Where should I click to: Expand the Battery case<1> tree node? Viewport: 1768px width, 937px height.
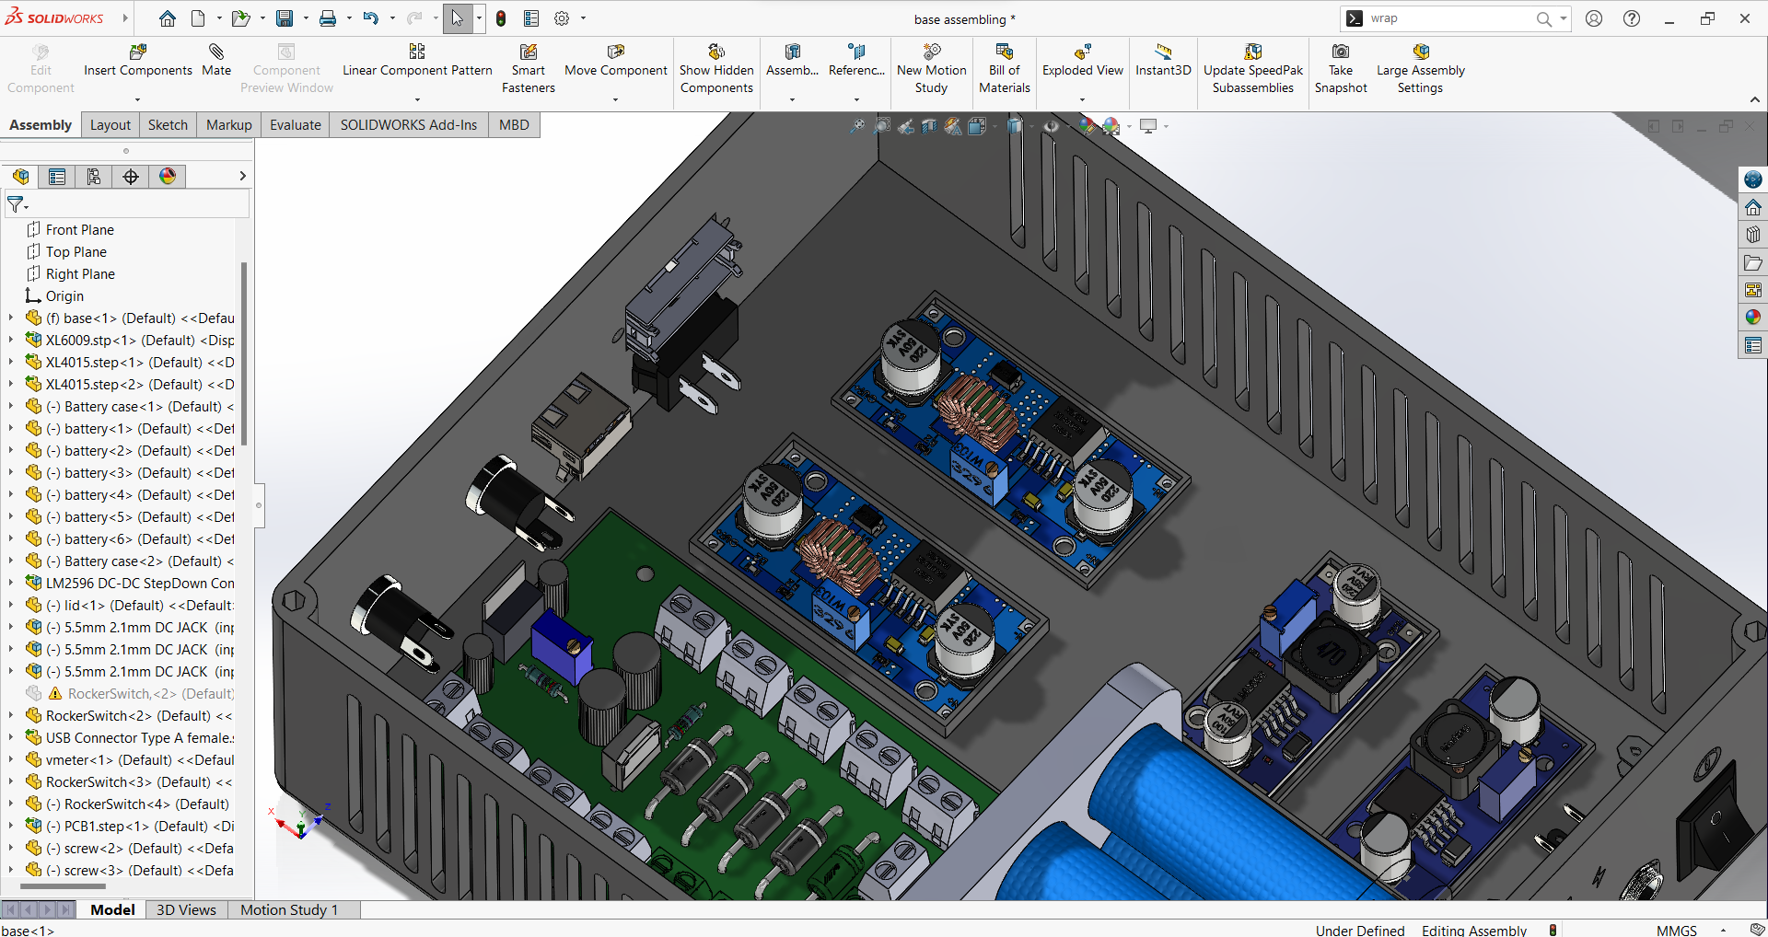(x=9, y=406)
